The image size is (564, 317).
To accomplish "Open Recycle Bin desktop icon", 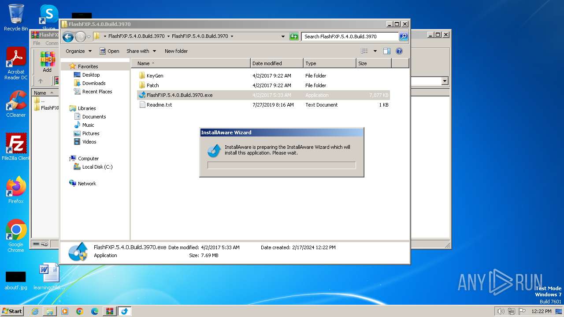I will pyautogui.click(x=16, y=18).
